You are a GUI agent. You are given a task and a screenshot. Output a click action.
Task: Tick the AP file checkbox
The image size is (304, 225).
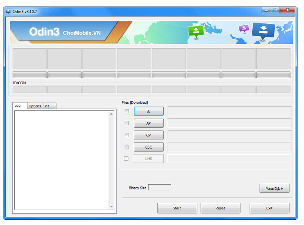[126, 123]
